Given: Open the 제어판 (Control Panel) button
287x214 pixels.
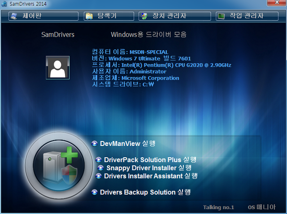Looking at the screenshot, I should (x=43, y=16).
